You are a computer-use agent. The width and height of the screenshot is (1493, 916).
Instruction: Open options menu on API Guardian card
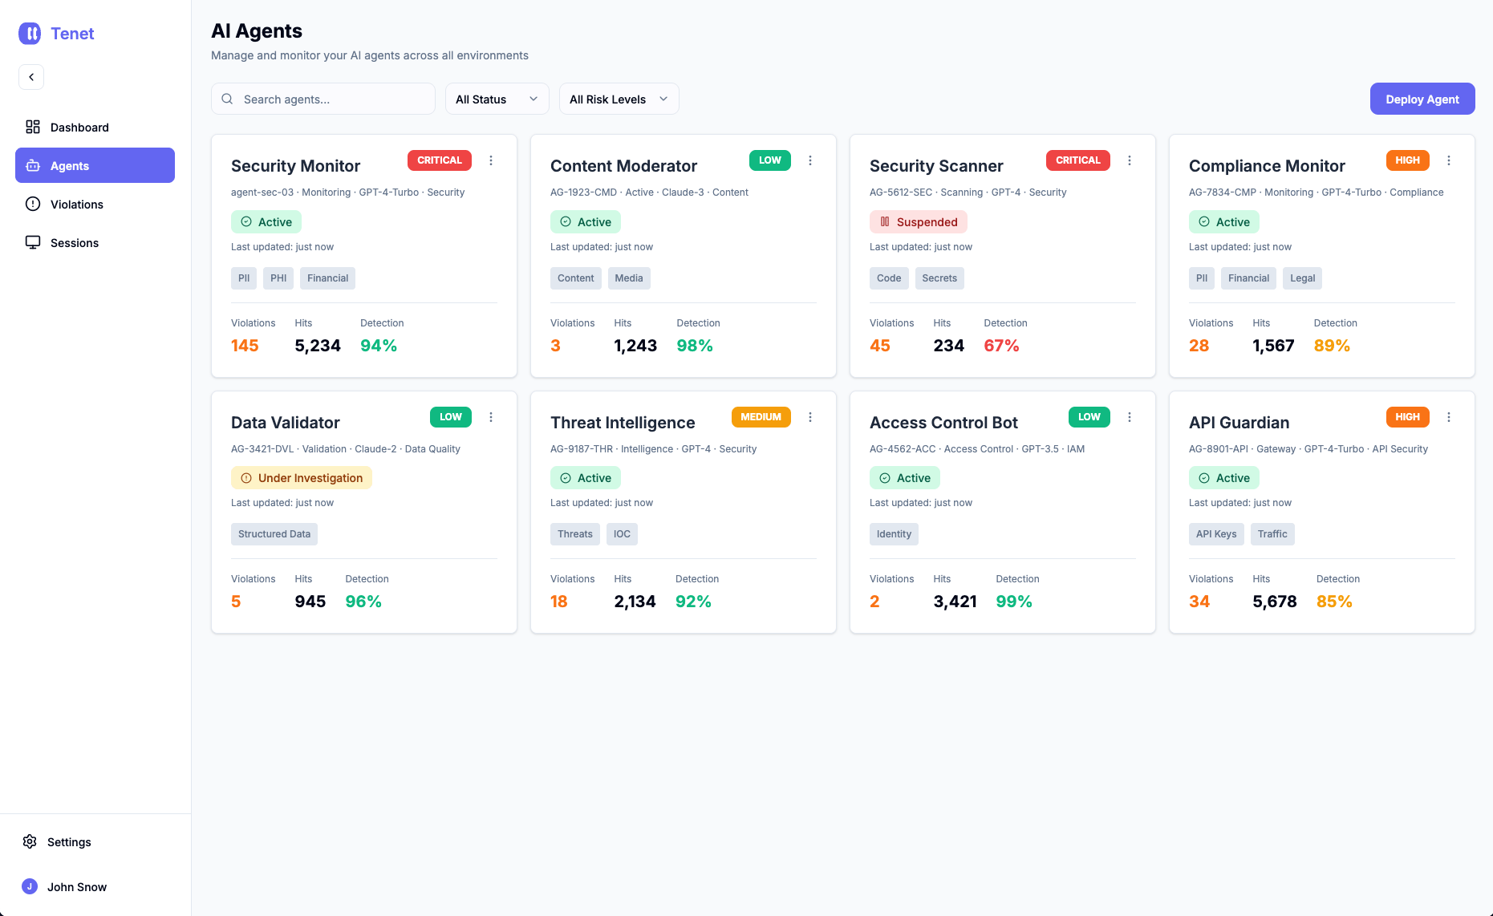click(x=1449, y=417)
